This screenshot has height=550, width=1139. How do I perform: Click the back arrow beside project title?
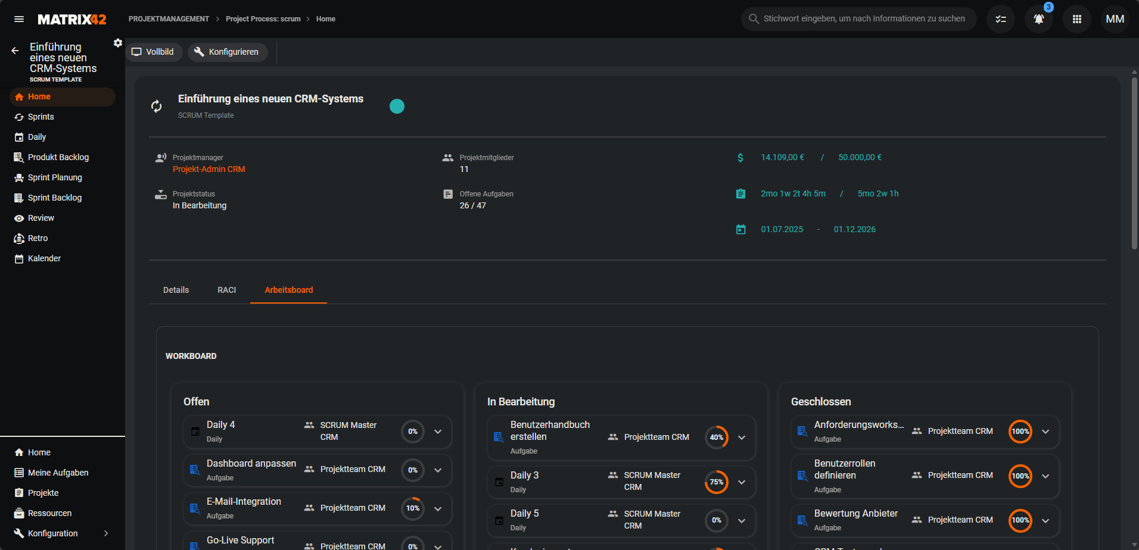(15, 51)
